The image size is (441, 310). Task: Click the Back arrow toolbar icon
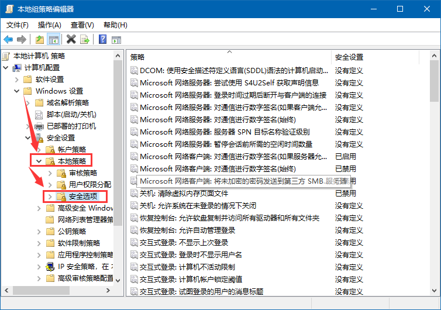8,39
